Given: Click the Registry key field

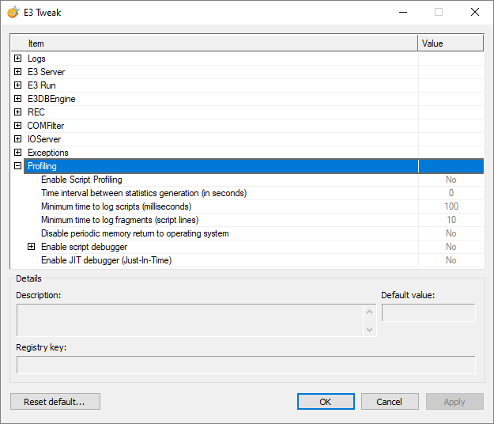Looking at the screenshot, I should [246, 365].
